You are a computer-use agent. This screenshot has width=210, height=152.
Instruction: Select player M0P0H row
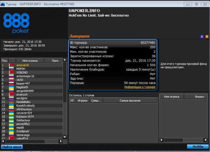tap(32, 69)
